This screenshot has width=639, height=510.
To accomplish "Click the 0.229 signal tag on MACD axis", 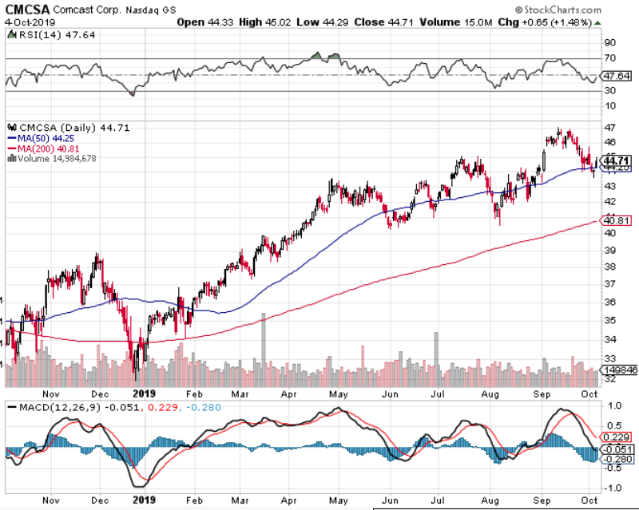I will (x=617, y=437).
